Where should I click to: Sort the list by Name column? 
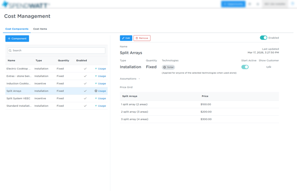tap(12, 60)
